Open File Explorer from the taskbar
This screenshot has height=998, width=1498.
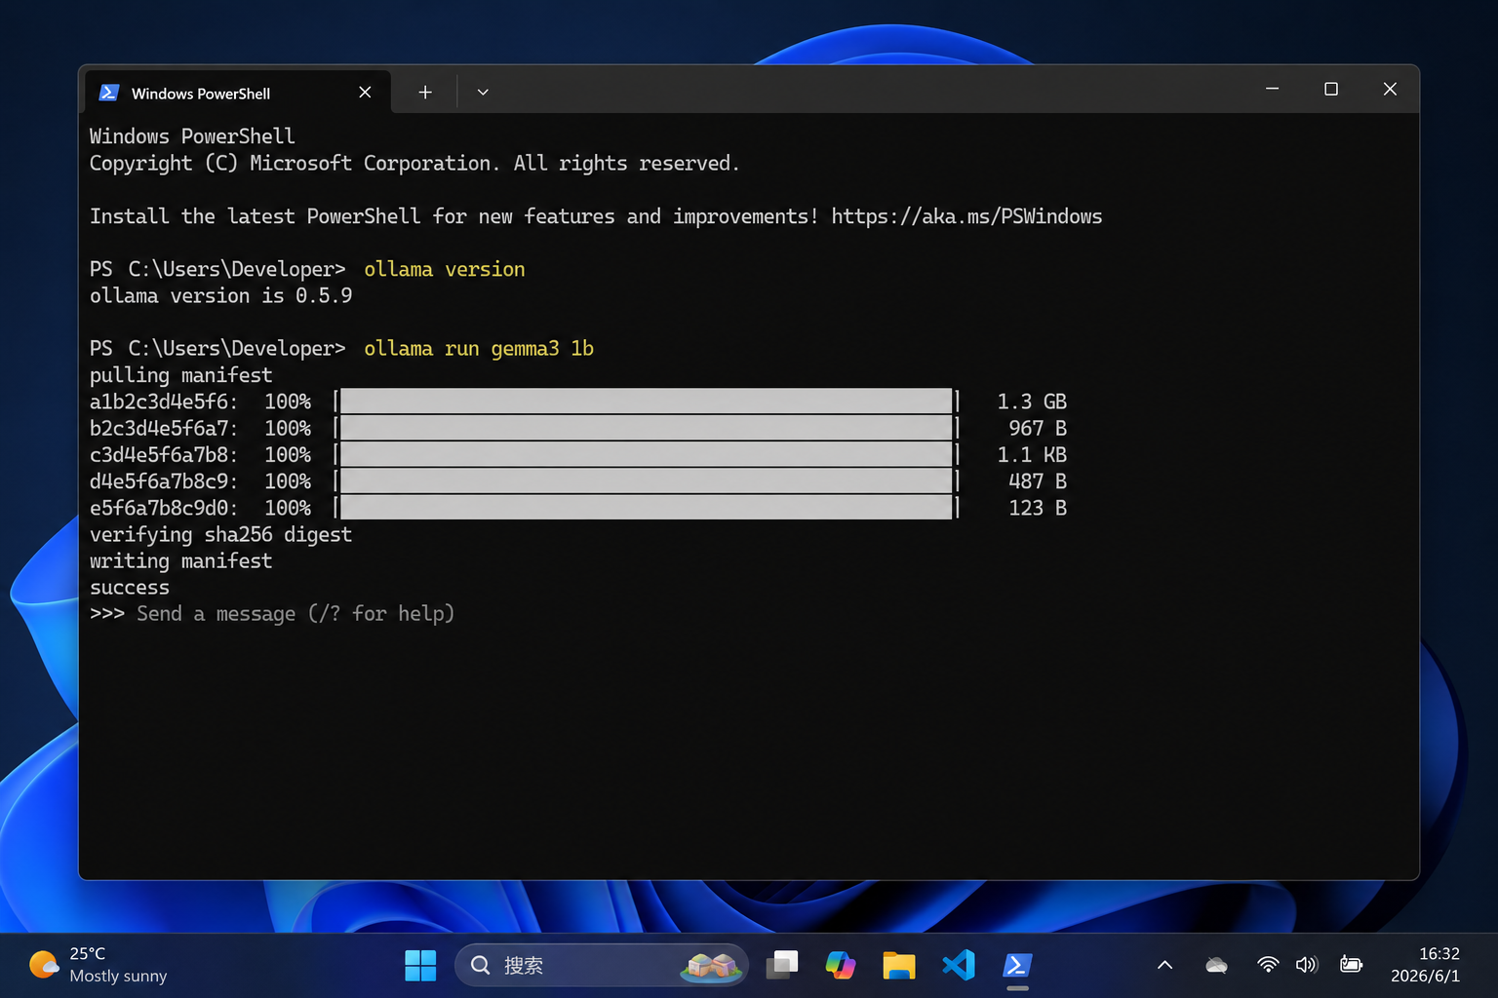(x=899, y=965)
